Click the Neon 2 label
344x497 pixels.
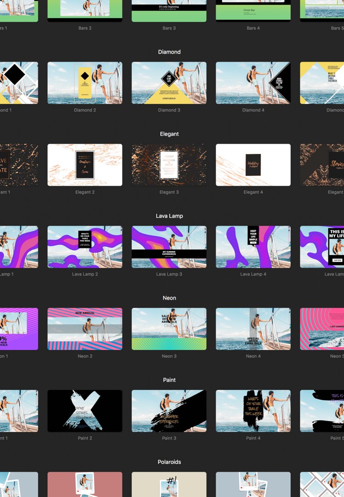pyautogui.click(x=85, y=356)
